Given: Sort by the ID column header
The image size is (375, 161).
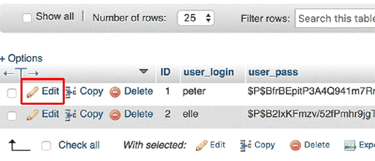Looking at the screenshot, I should click(x=166, y=72).
